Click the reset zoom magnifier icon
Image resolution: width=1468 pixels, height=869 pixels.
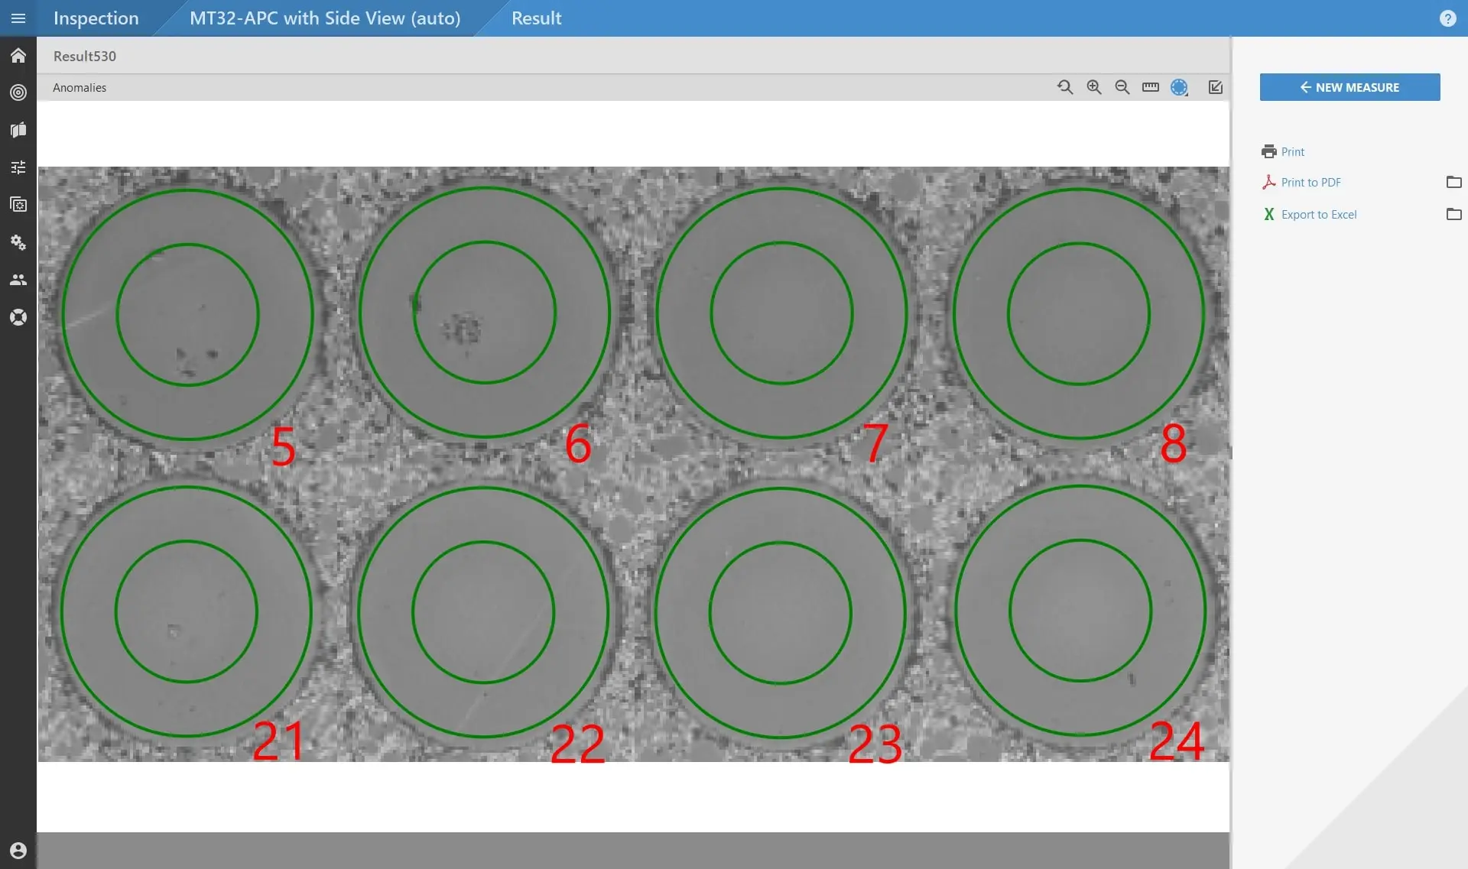tap(1065, 87)
